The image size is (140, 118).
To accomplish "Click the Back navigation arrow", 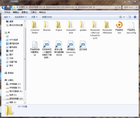I will tap(4, 7).
